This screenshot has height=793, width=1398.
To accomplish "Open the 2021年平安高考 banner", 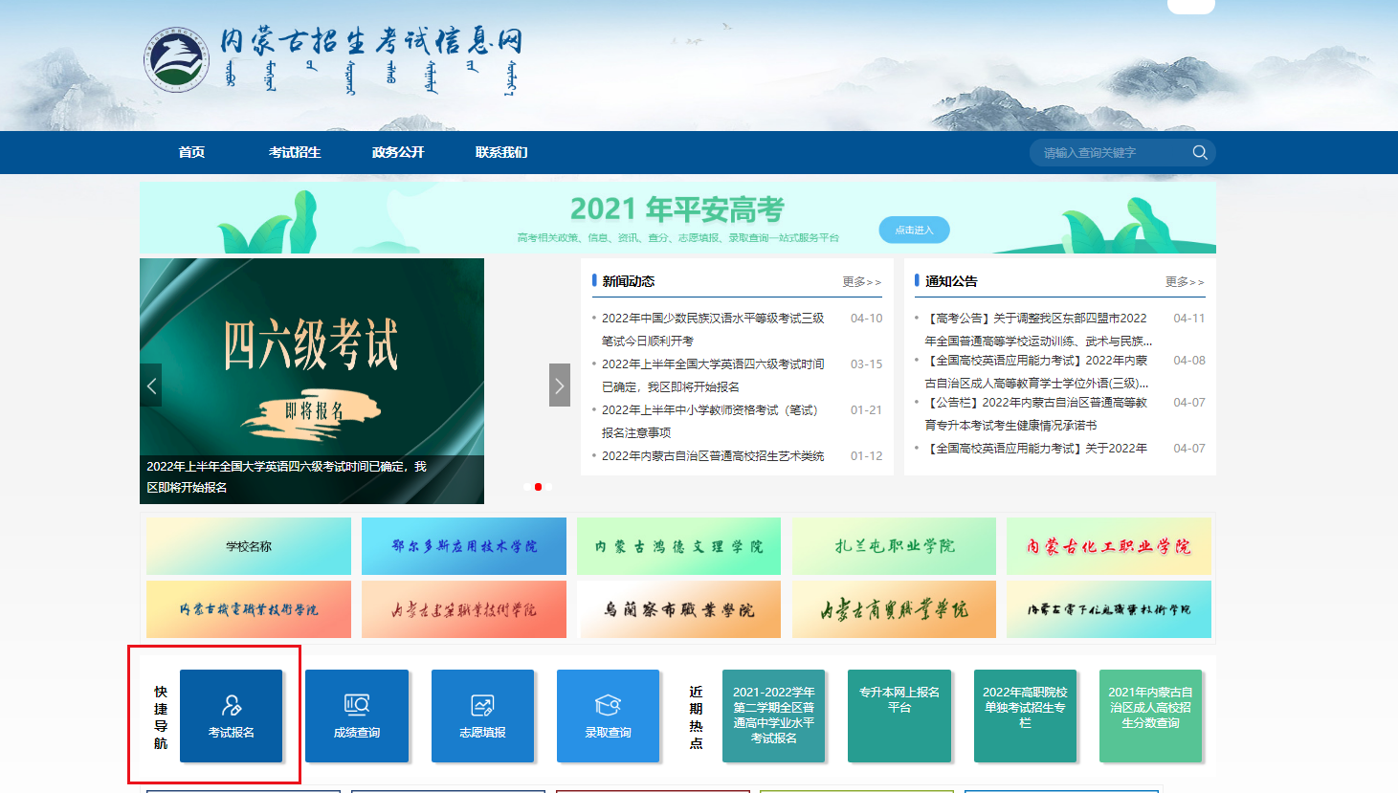I will pos(677,218).
